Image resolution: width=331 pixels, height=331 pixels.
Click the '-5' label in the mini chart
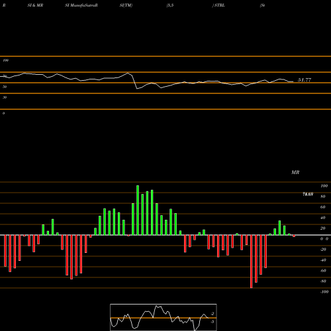tap(213, 322)
